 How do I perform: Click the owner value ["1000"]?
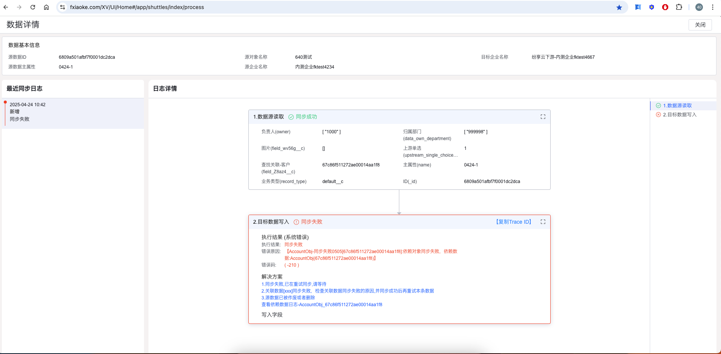(331, 132)
